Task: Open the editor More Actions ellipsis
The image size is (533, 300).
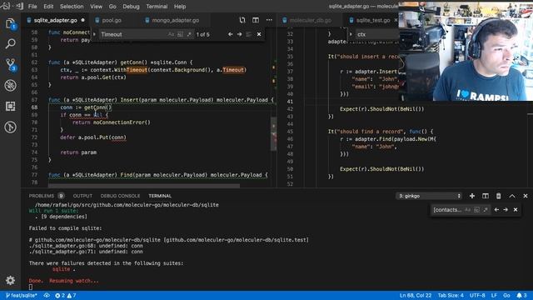Action: (x=269, y=20)
